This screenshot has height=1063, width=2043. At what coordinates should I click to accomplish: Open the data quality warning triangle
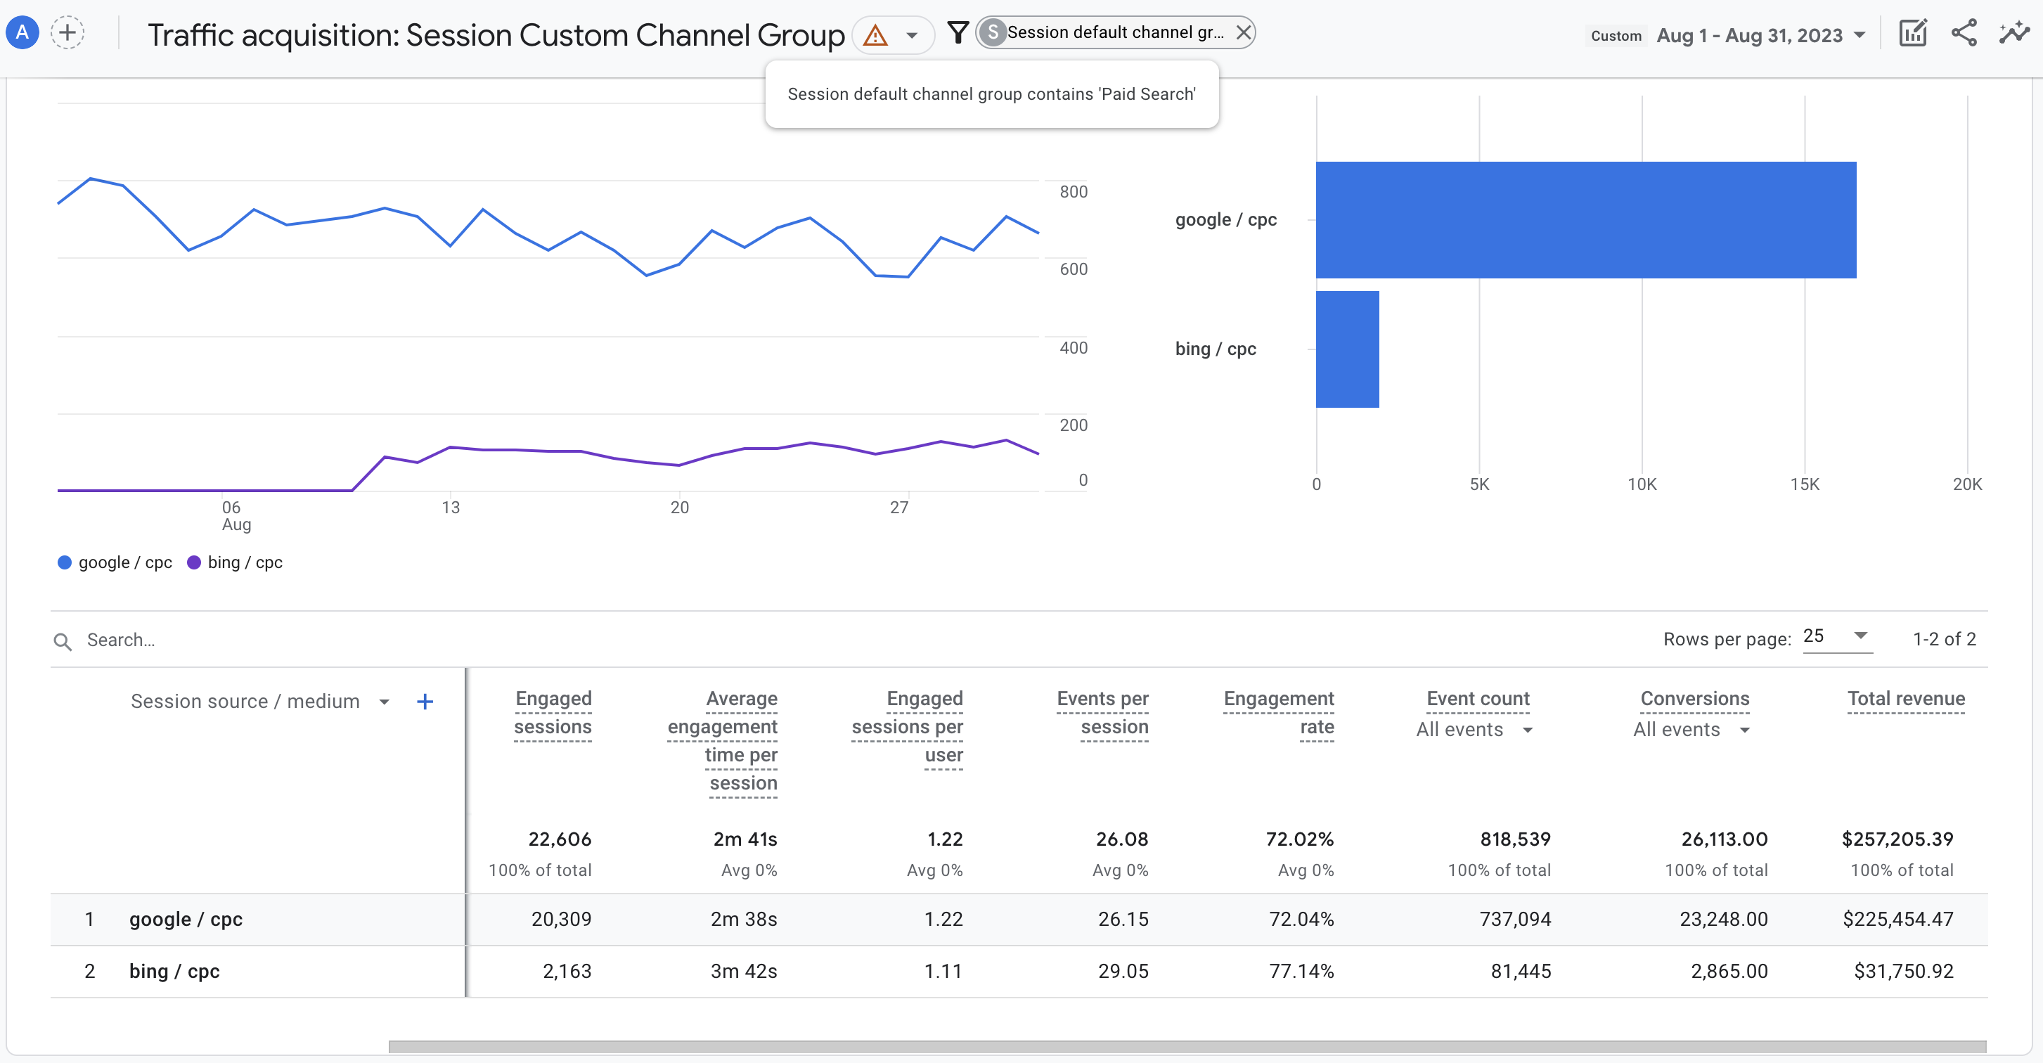point(875,35)
